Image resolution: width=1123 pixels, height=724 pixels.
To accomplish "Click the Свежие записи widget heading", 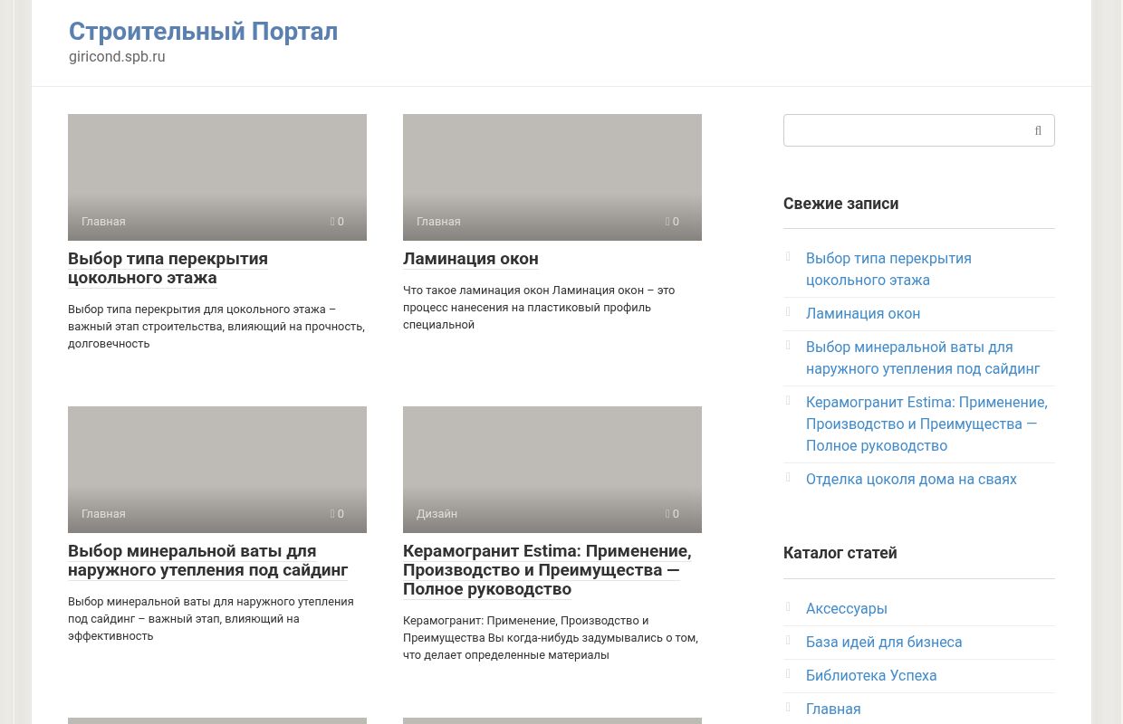I will coord(841,204).
